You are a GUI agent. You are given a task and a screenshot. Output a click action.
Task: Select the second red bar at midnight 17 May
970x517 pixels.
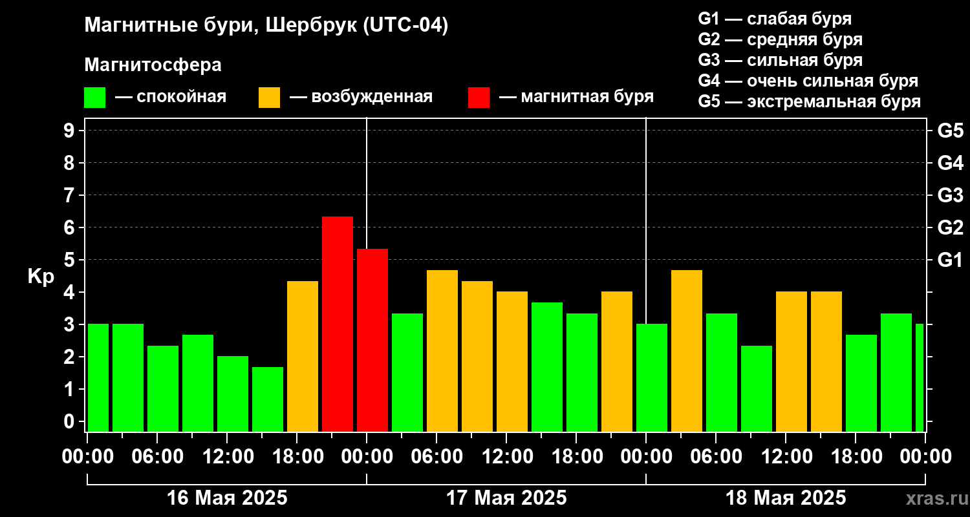pos(372,340)
